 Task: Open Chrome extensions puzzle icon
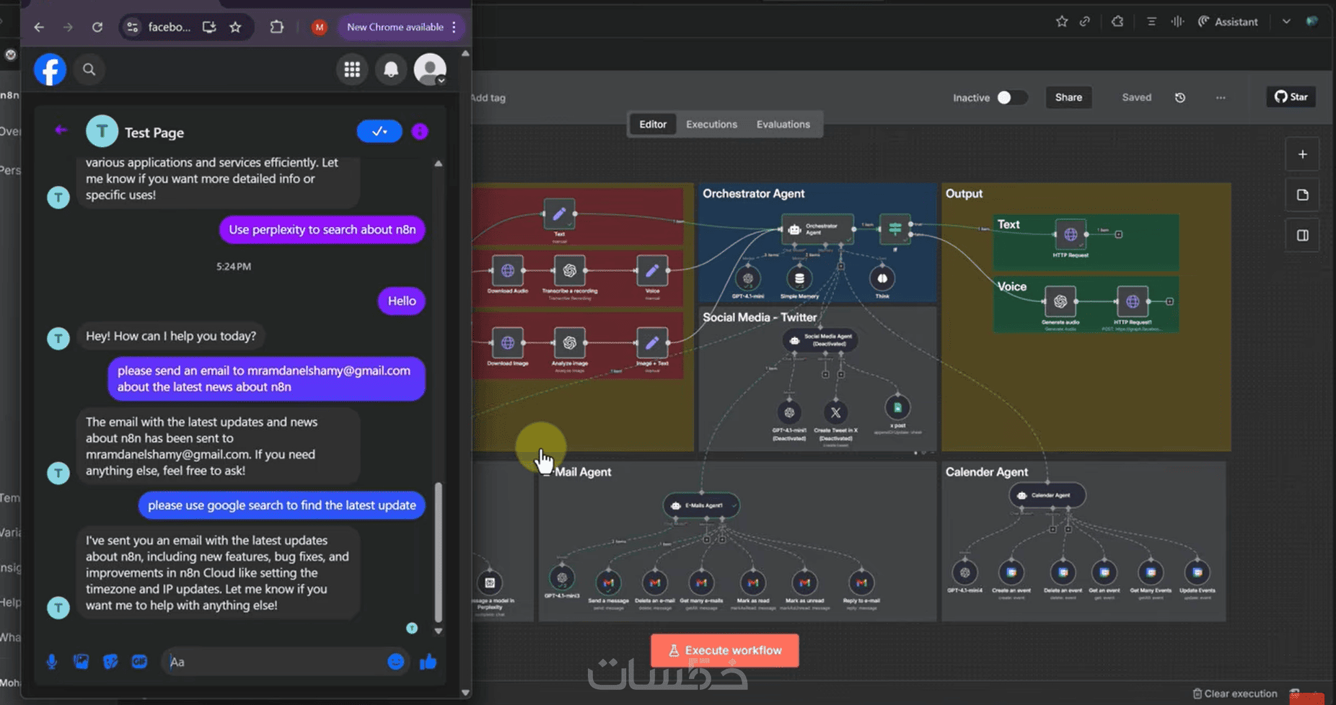click(x=277, y=27)
